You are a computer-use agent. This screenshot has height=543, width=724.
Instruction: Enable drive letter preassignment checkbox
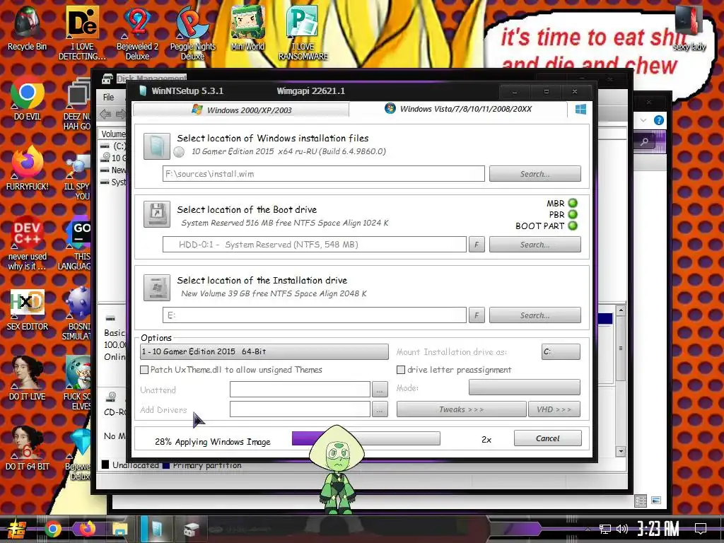point(401,370)
